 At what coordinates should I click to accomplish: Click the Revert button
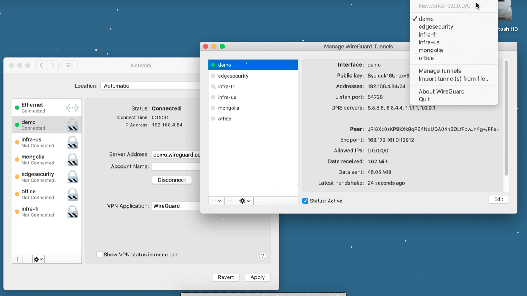click(226, 277)
